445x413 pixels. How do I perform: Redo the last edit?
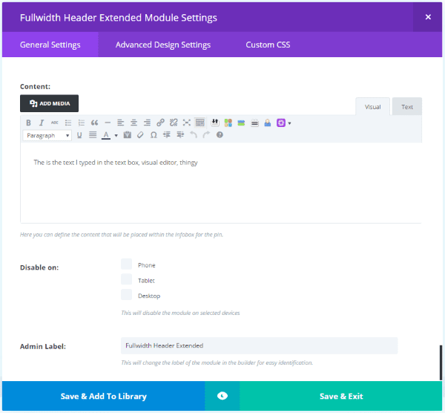206,135
